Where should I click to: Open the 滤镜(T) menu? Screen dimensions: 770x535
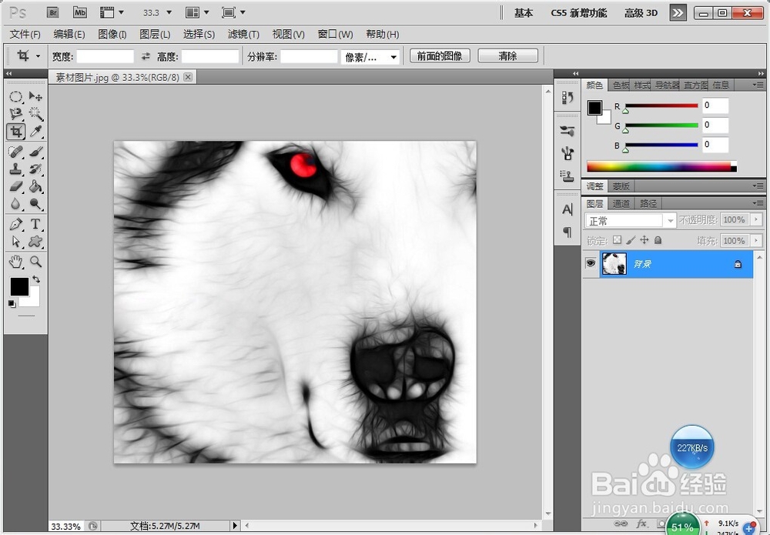tap(243, 35)
